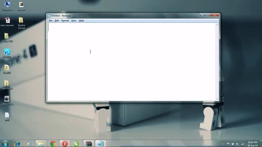Open the Help menu in Notepad
The width and height of the screenshot is (262, 147).
pos(81,21)
